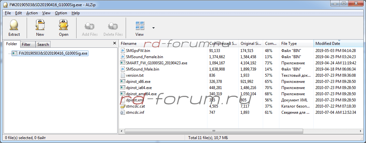366x143 pixels.
Task: Open the Edit menu
Action: (19, 13)
